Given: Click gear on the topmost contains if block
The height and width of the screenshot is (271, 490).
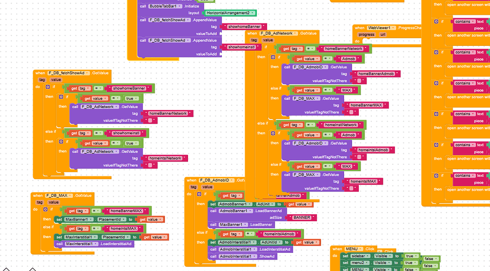Looking at the screenshot, I should tap(436, 22).
